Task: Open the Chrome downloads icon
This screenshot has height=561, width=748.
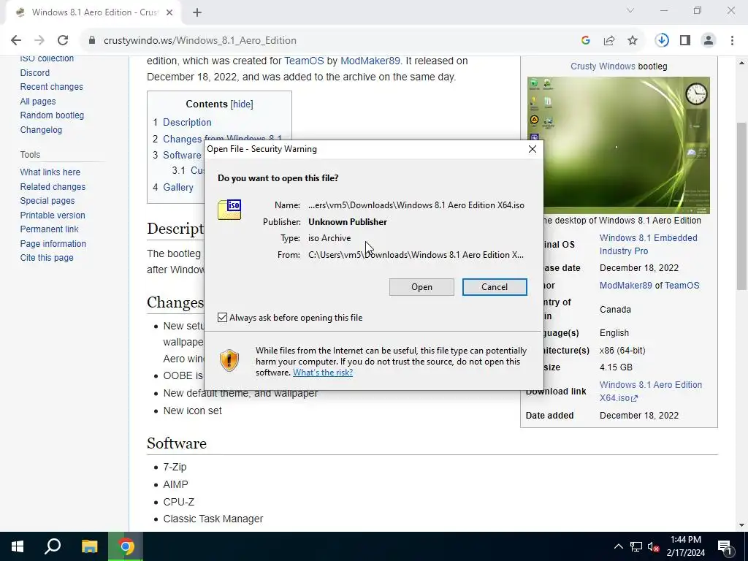Action: pos(662,41)
